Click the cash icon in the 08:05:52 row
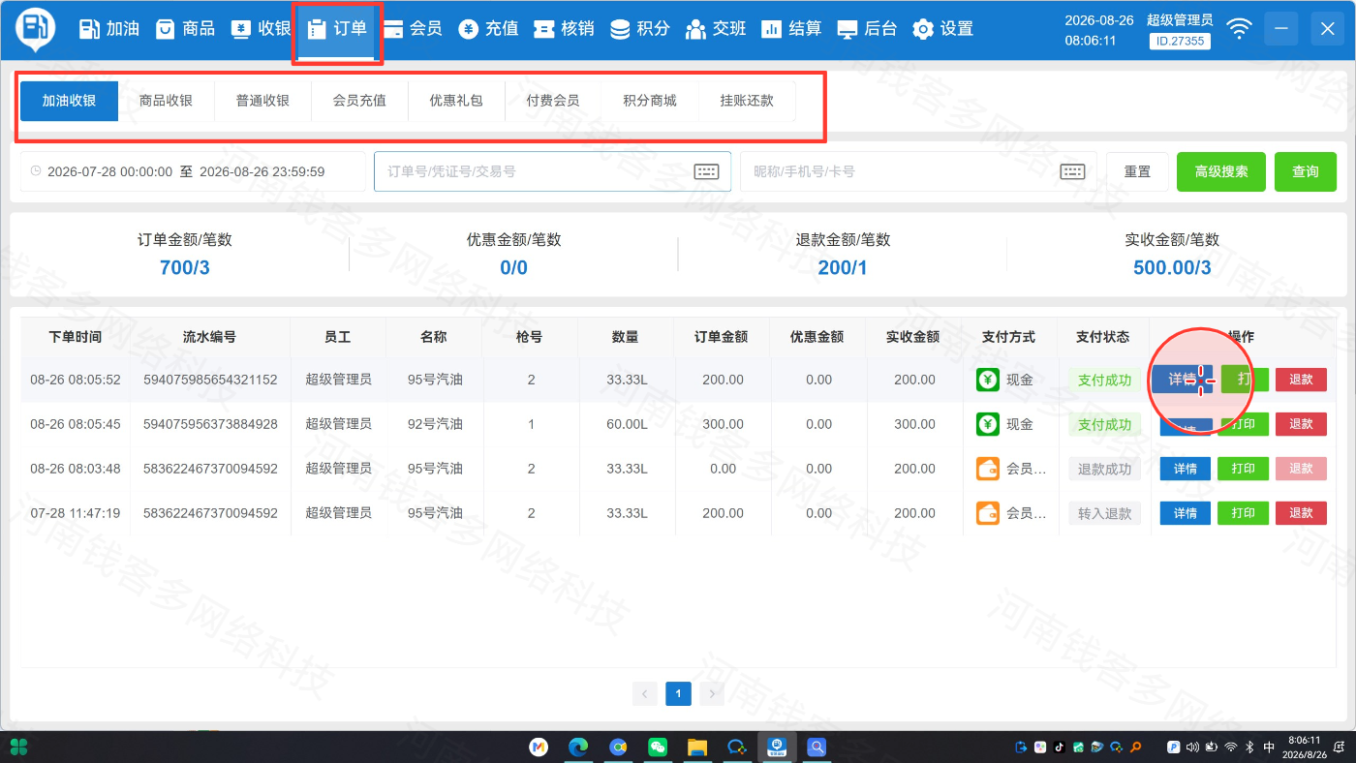Image resolution: width=1356 pixels, height=763 pixels. (x=987, y=380)
